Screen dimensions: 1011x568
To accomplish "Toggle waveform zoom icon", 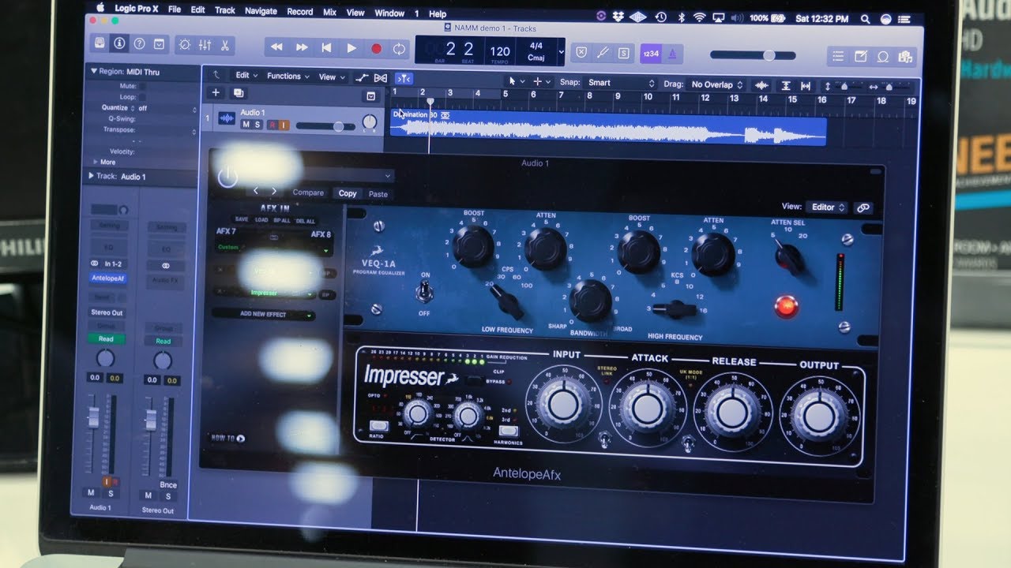I will (x=761, y=85).
